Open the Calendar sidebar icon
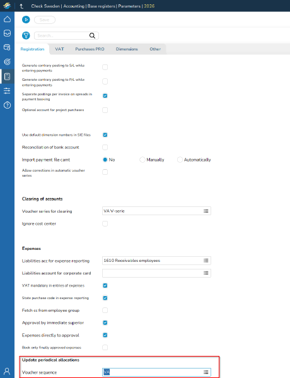290x378 pixels. point(7,47)
